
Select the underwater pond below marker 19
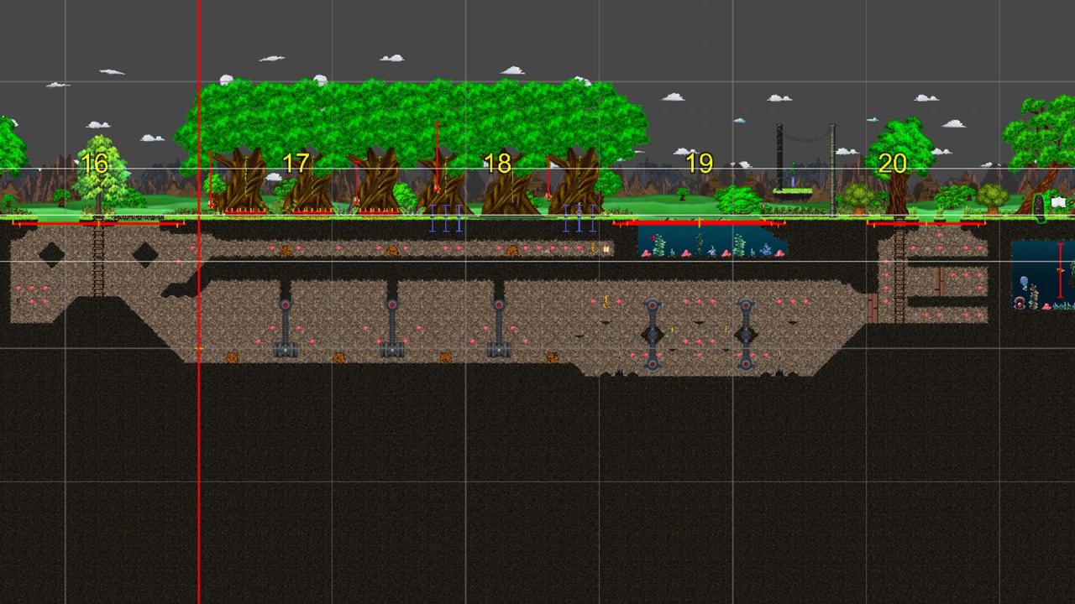click(x=712, y=243)
